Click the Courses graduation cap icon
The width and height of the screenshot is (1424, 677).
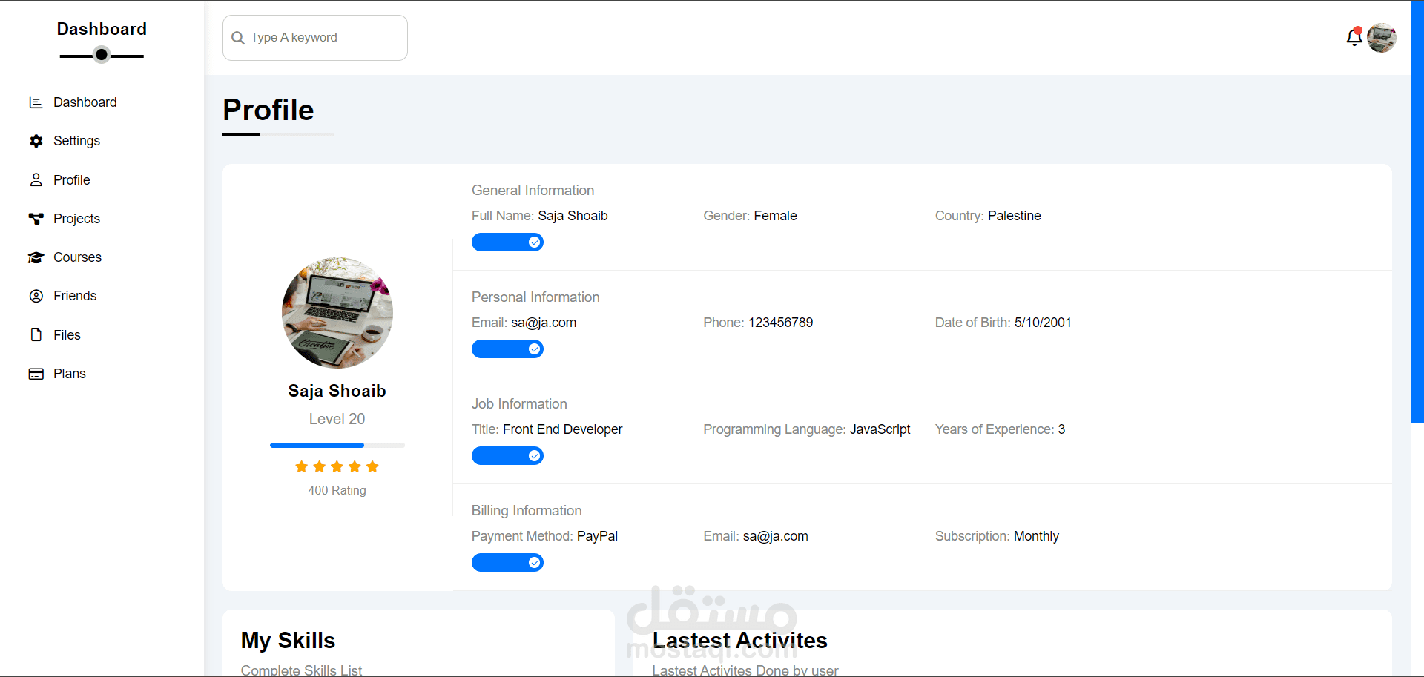[36, 257]
